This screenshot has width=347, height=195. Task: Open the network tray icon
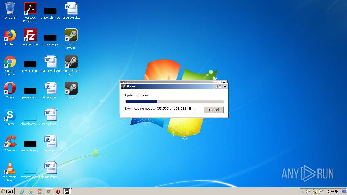click(x=315, y=191)
